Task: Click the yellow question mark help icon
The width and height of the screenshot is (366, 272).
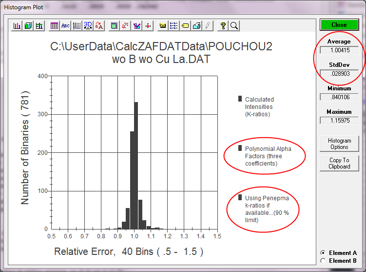Action: (223, 25)
